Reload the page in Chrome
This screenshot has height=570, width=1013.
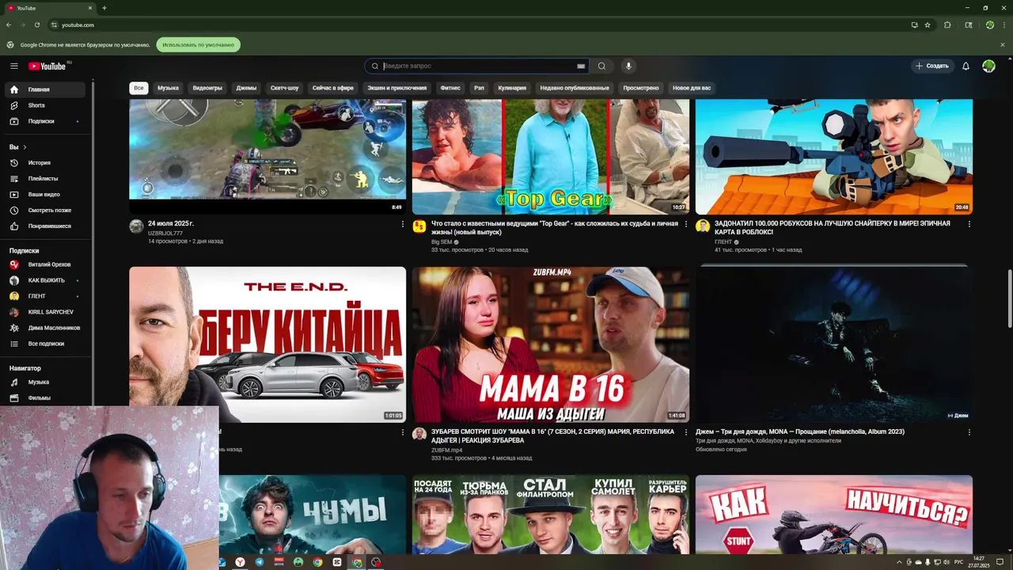pyautogui.click(x=37, y=25)
